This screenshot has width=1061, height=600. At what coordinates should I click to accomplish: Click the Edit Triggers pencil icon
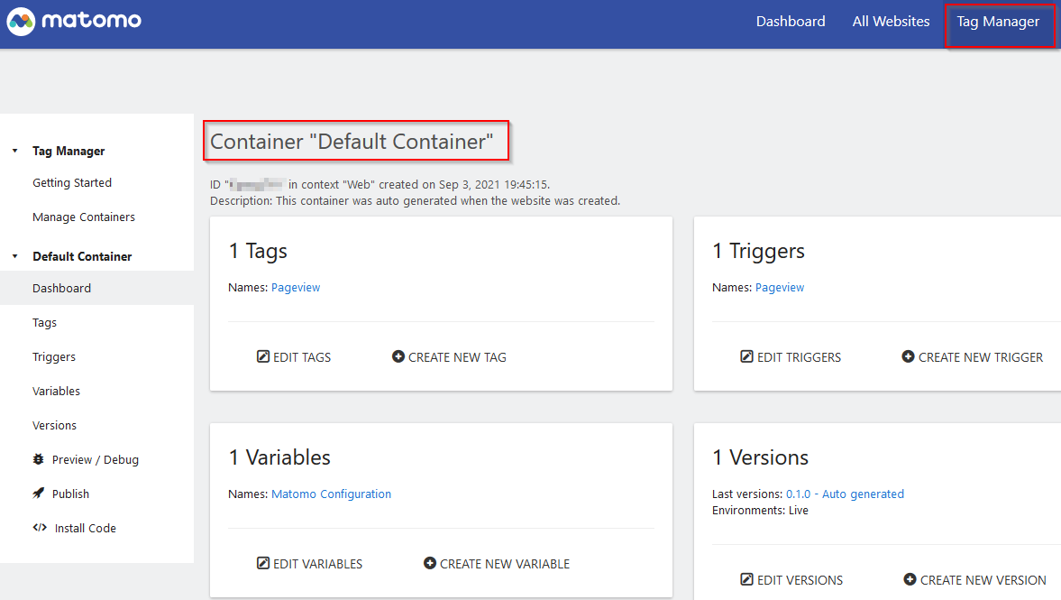point(746,357)
